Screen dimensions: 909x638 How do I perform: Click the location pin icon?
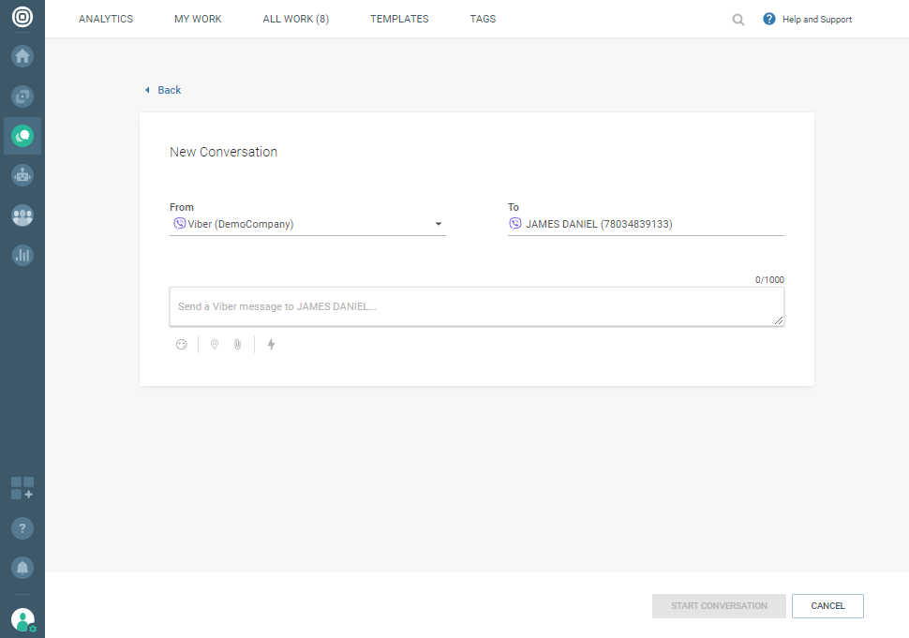[215, 345]
